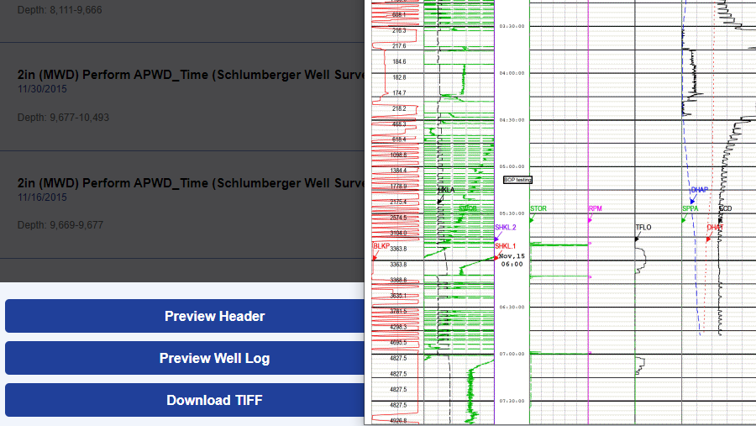Click the Nov,15 06:00 timestamp marker

[512, 260]
